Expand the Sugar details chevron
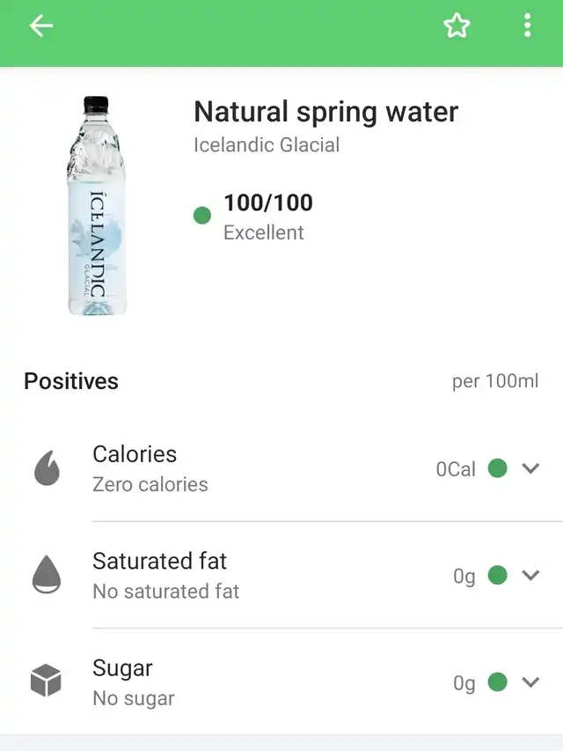 click(530, 681)
